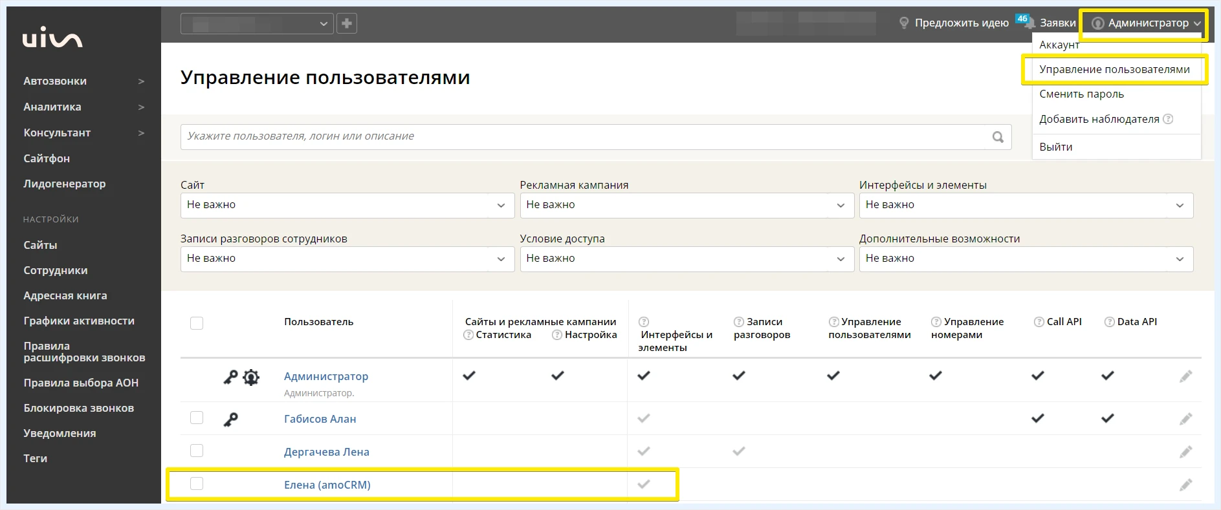Click the search magnifier icon in the user search field

pyautogui.click(x=998, y=137)
